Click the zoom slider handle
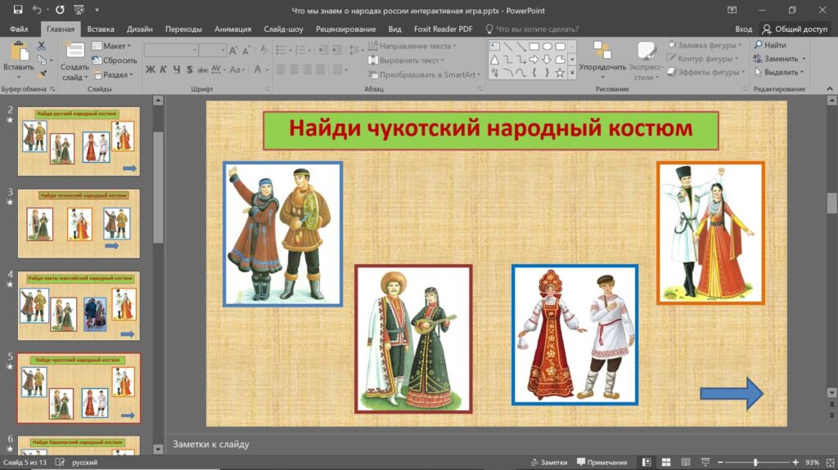Screen dimensions: 838x470 [x=755, y=463]
